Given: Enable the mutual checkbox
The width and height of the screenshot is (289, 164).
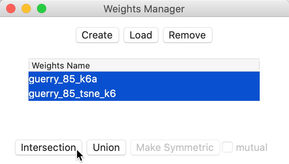Looking at the screenshot, I should 227,147.
